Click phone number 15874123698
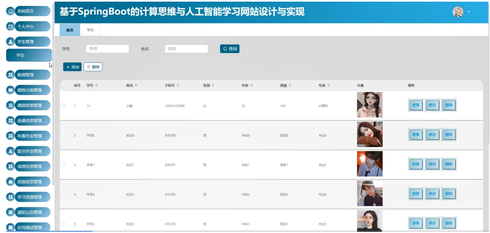 click(175, 106)
